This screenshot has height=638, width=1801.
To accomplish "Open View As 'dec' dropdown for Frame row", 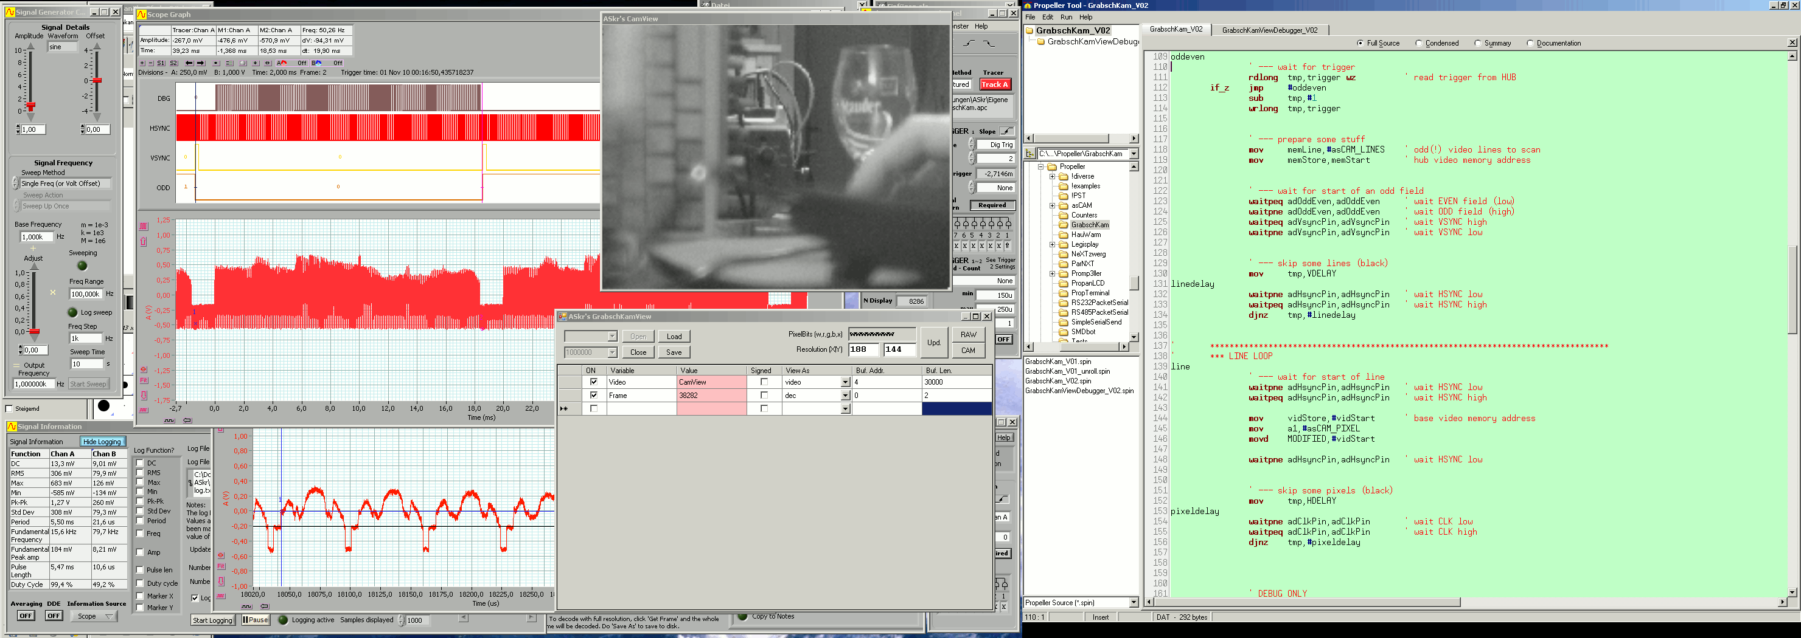I will (845, 395).
